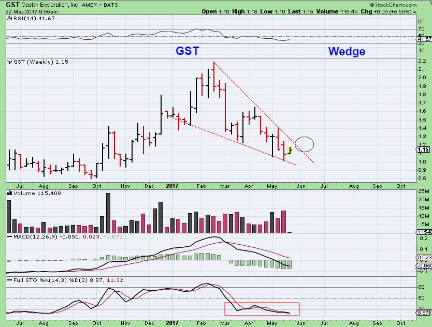
Task: Click the Nov label under the price panel
Action: pyautogui.click(x=125, y=186)
